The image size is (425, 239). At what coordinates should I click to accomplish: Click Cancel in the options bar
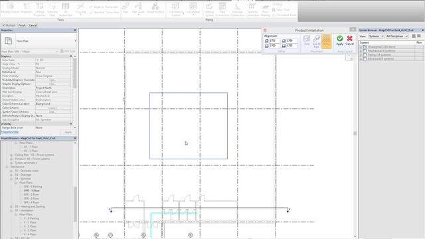pyautogui.click(x=33, y=25)
